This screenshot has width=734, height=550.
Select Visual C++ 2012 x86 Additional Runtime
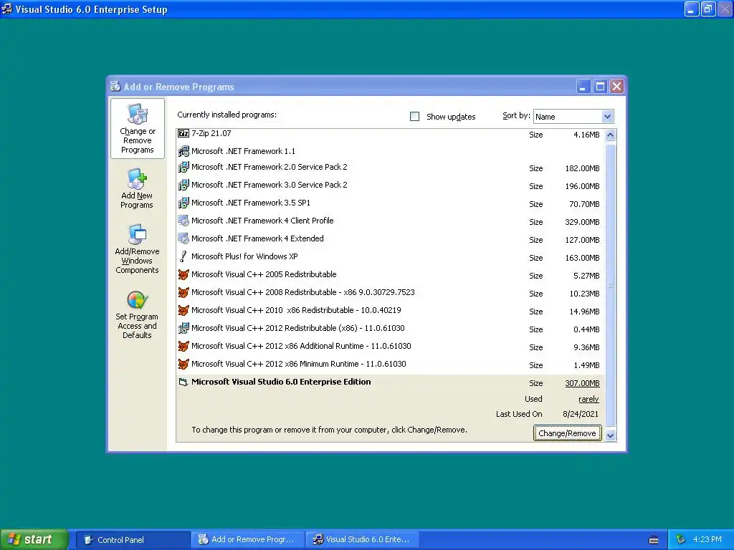391,347
